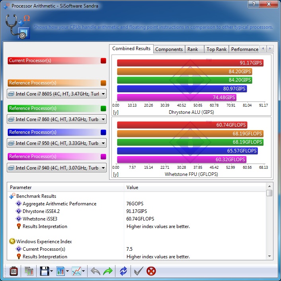Open the Rank tab
This screenshot has width=281, height=281.
coord(194,49)
